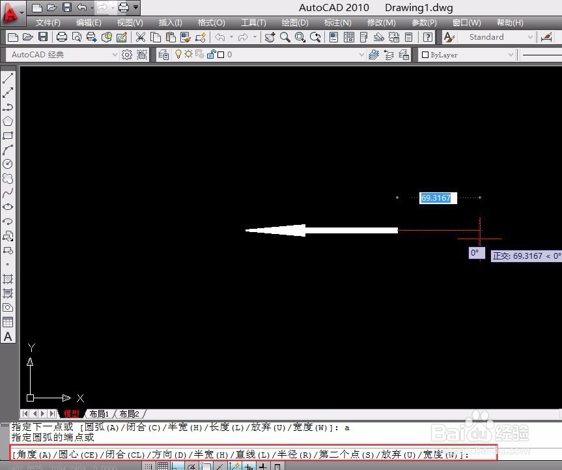
Task: Open the Layer Properties Manager icon
Action: [x=163, y=55]
